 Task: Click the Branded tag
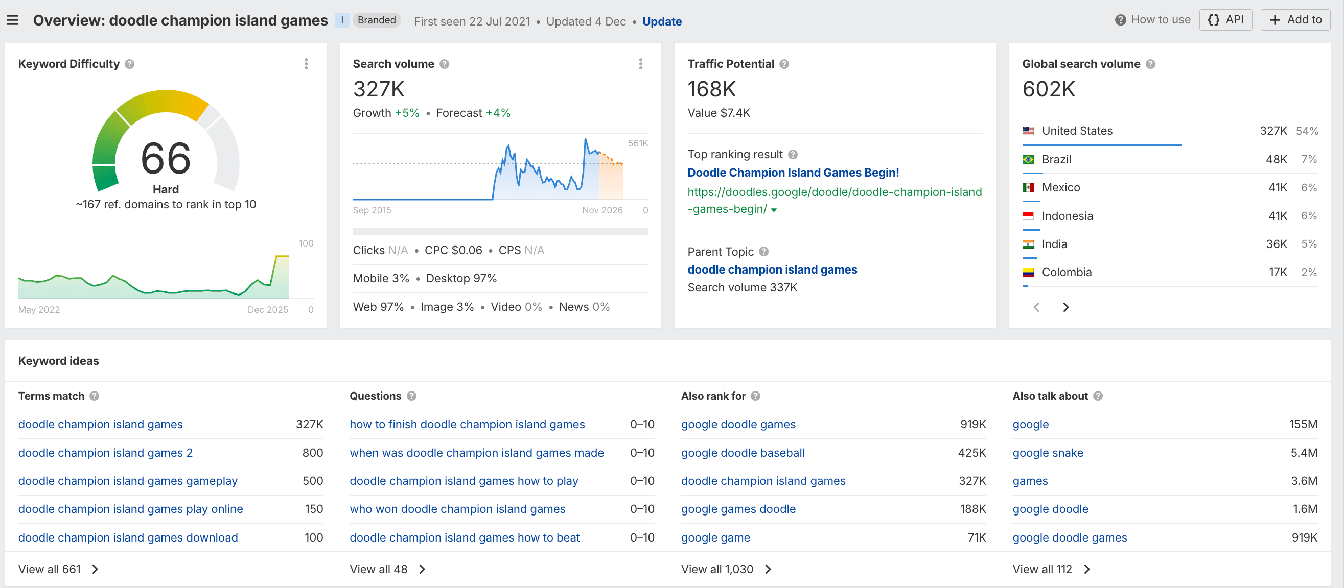(377, 20)
